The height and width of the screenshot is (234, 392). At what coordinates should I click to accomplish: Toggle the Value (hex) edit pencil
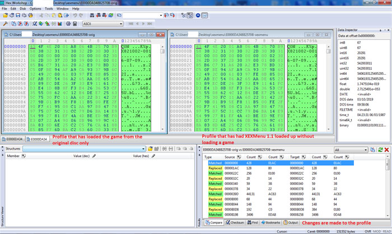coord(153,156)
